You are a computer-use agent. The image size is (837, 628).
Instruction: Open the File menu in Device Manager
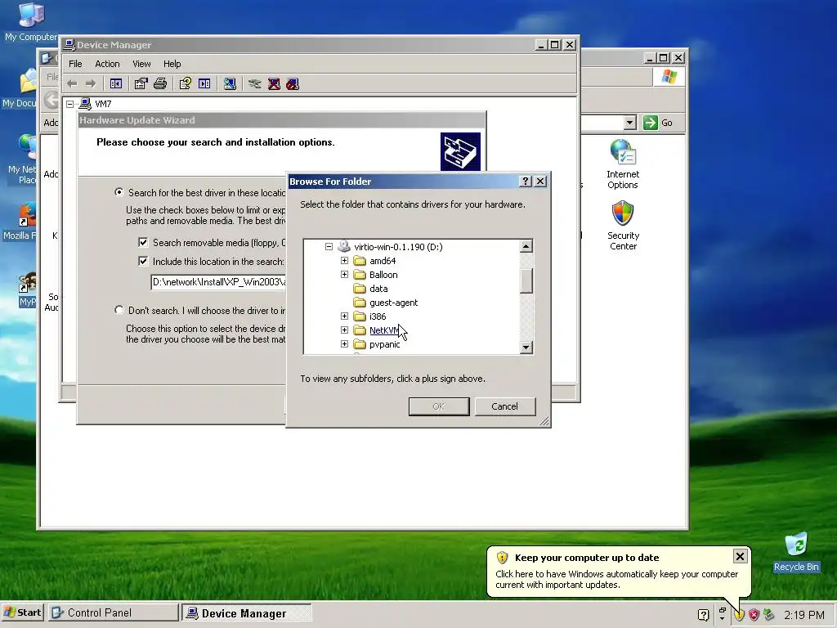coord(75,64)
